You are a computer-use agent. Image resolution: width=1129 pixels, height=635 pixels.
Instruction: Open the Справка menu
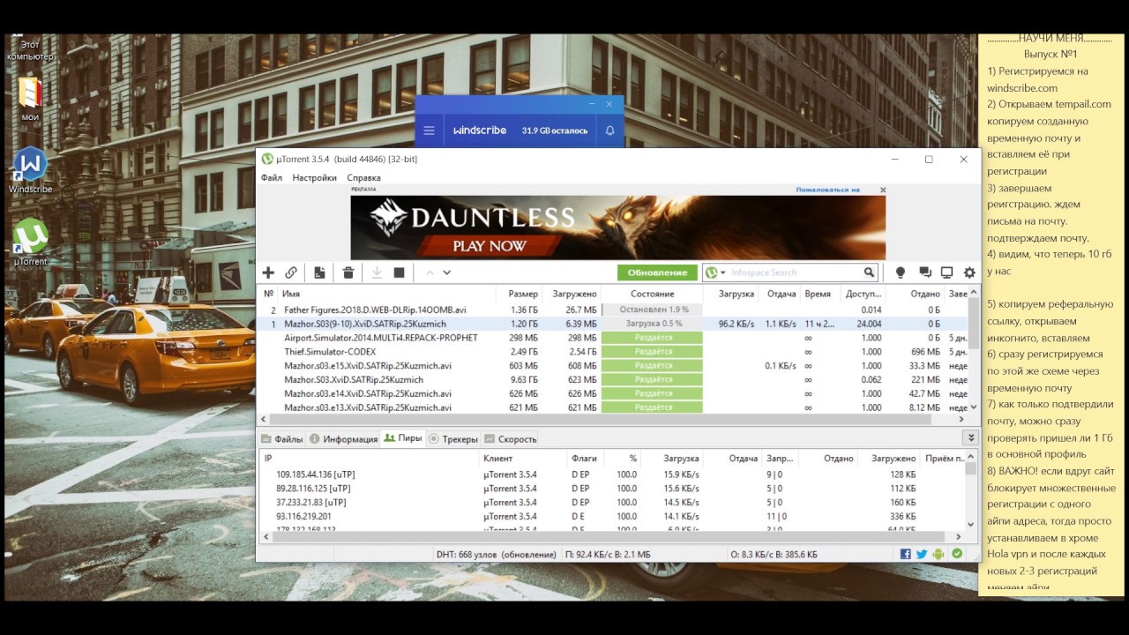[x=364, y=177]
